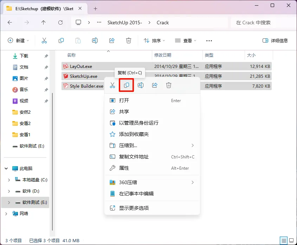Expand Local Disk (C:) in the tree

[x=9, y=180]
